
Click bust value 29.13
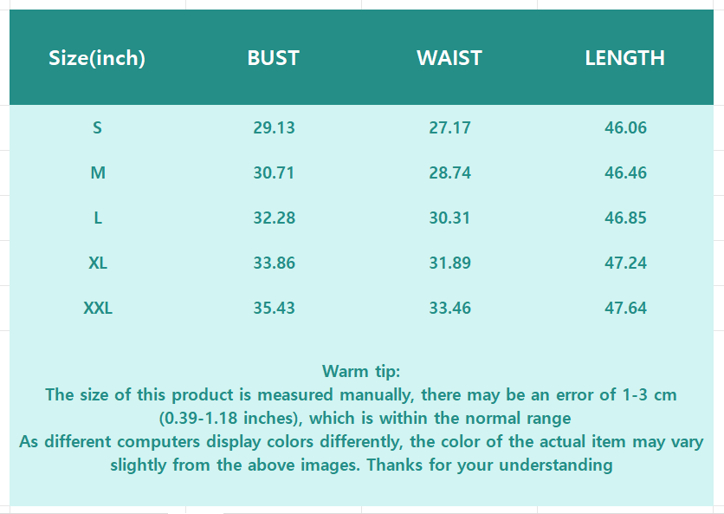point(274,127)
